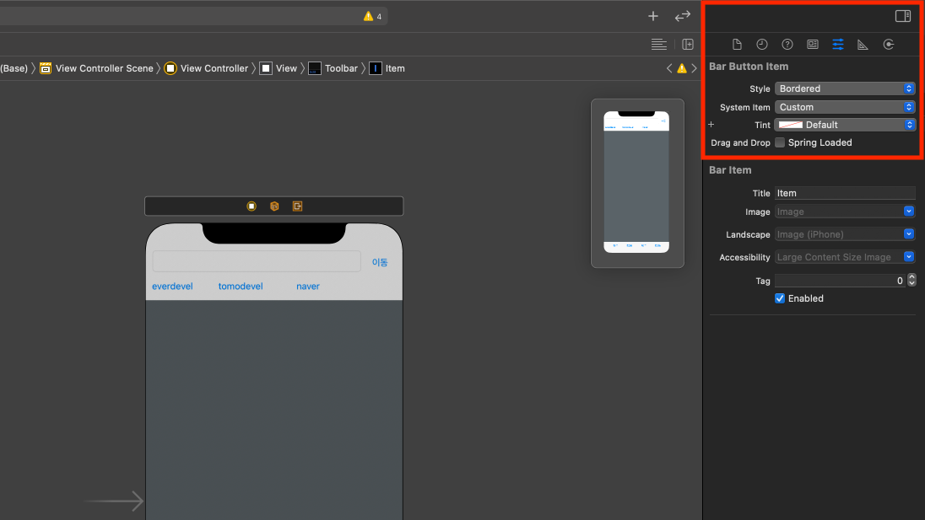Select the tomodevel toolbar item
925x520 pixels.
241,287
